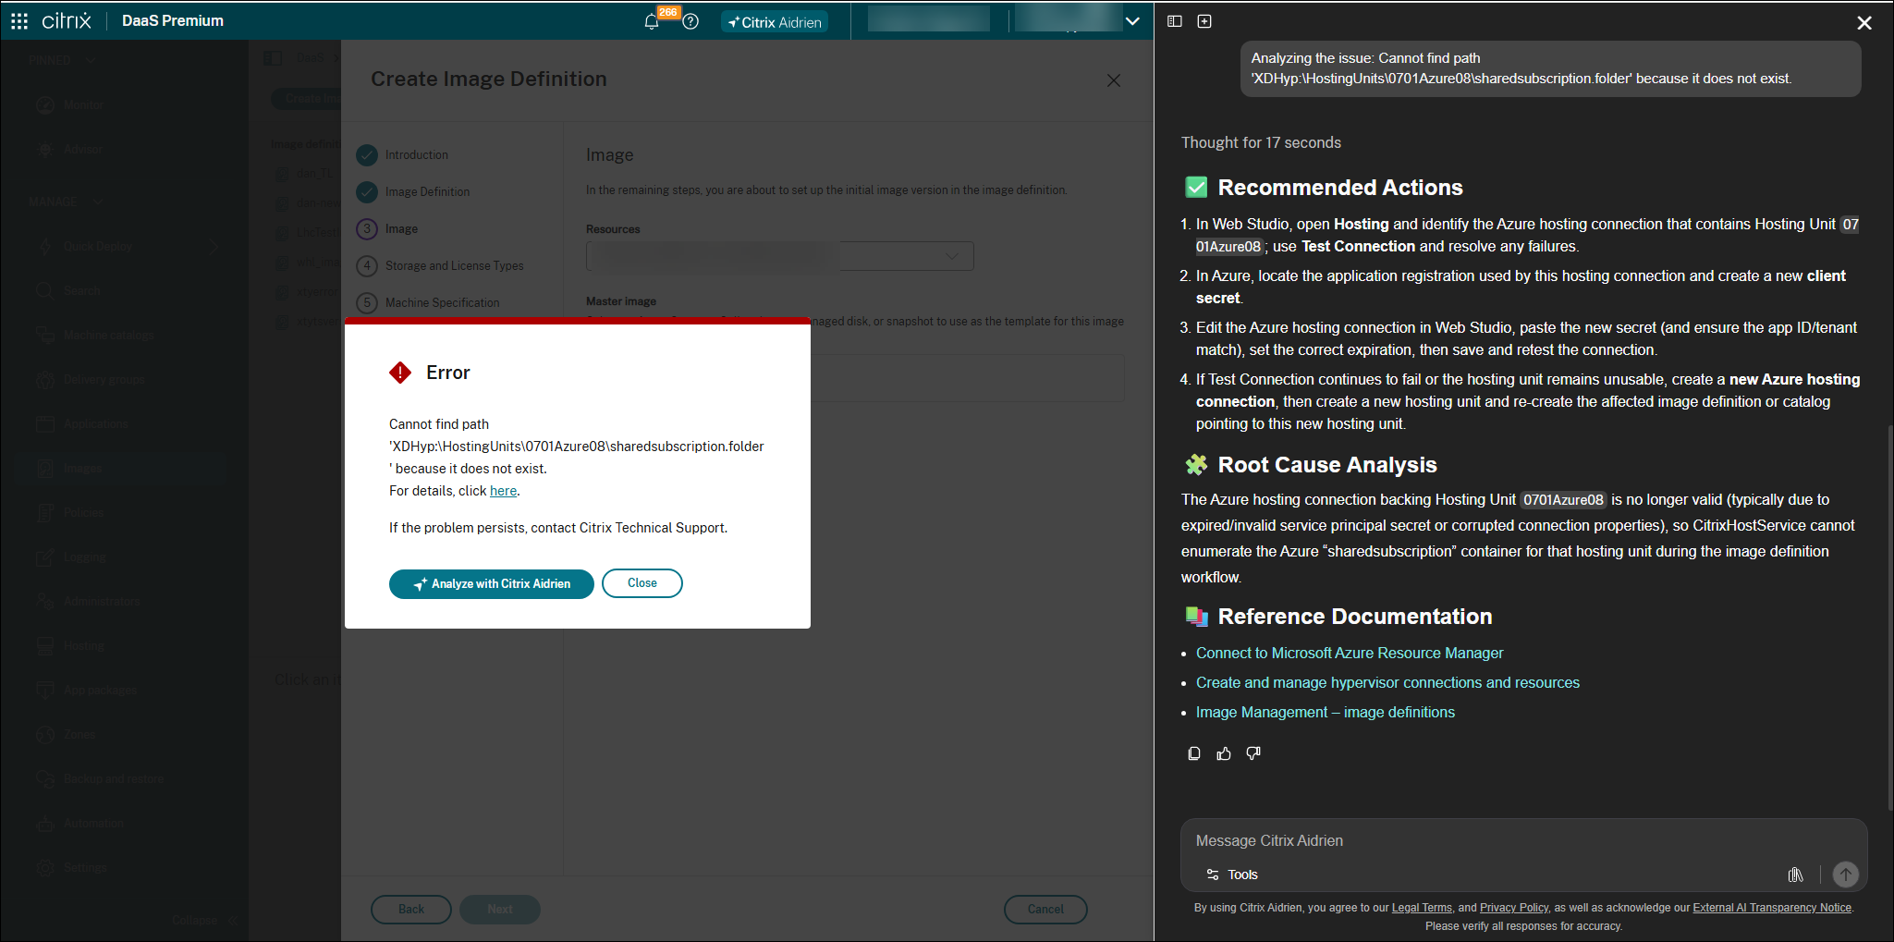1894x942 pixels.
Task: Close the Create Image Definition wizard
Action: pyautogui.click(x=1114, y=80)
